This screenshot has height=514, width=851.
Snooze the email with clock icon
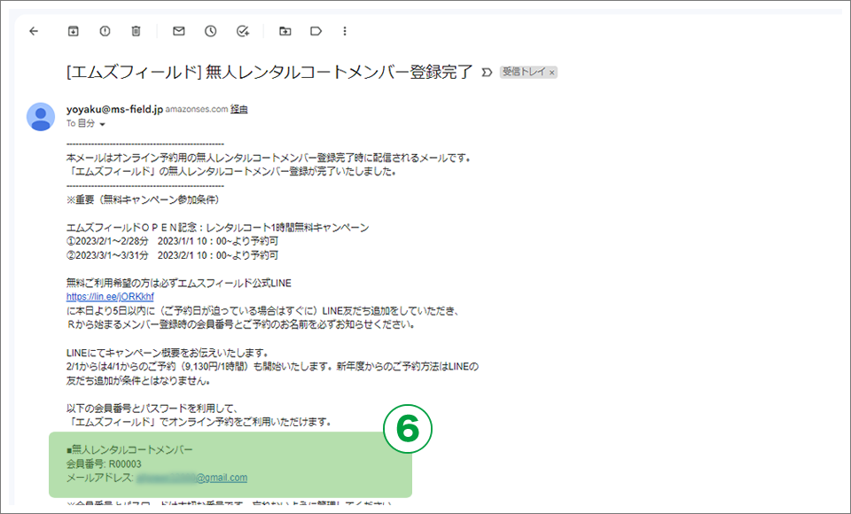point(210,31)
